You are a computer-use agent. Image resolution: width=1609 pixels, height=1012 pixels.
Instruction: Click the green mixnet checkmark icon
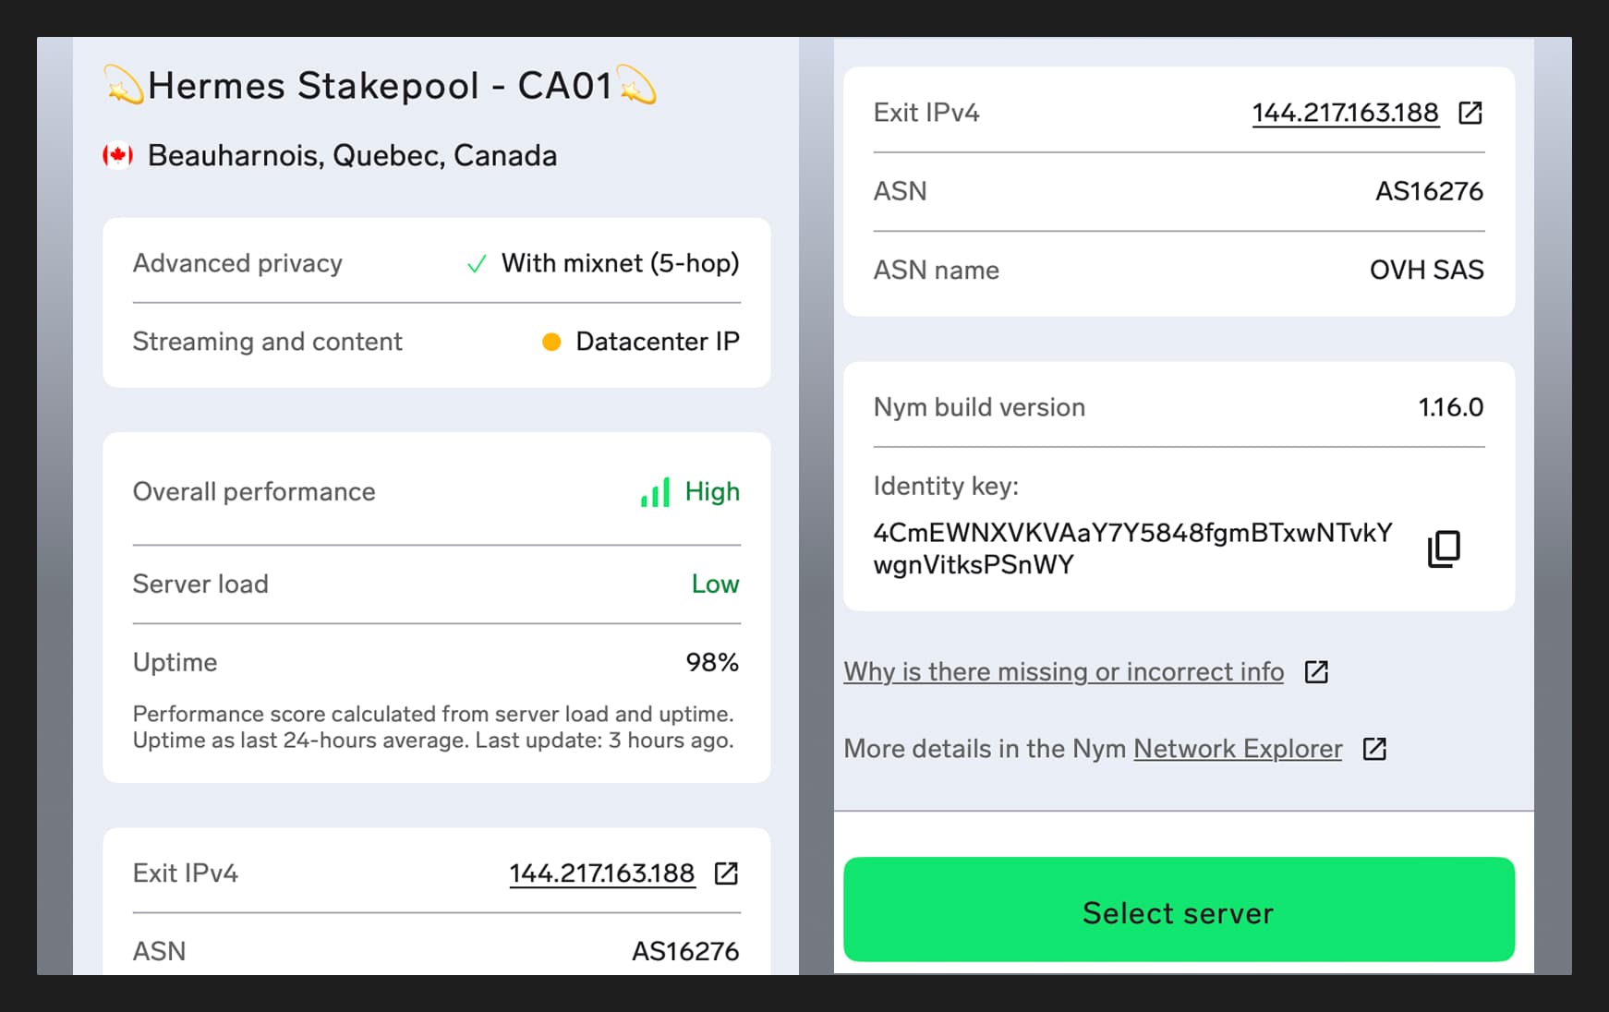477,265
